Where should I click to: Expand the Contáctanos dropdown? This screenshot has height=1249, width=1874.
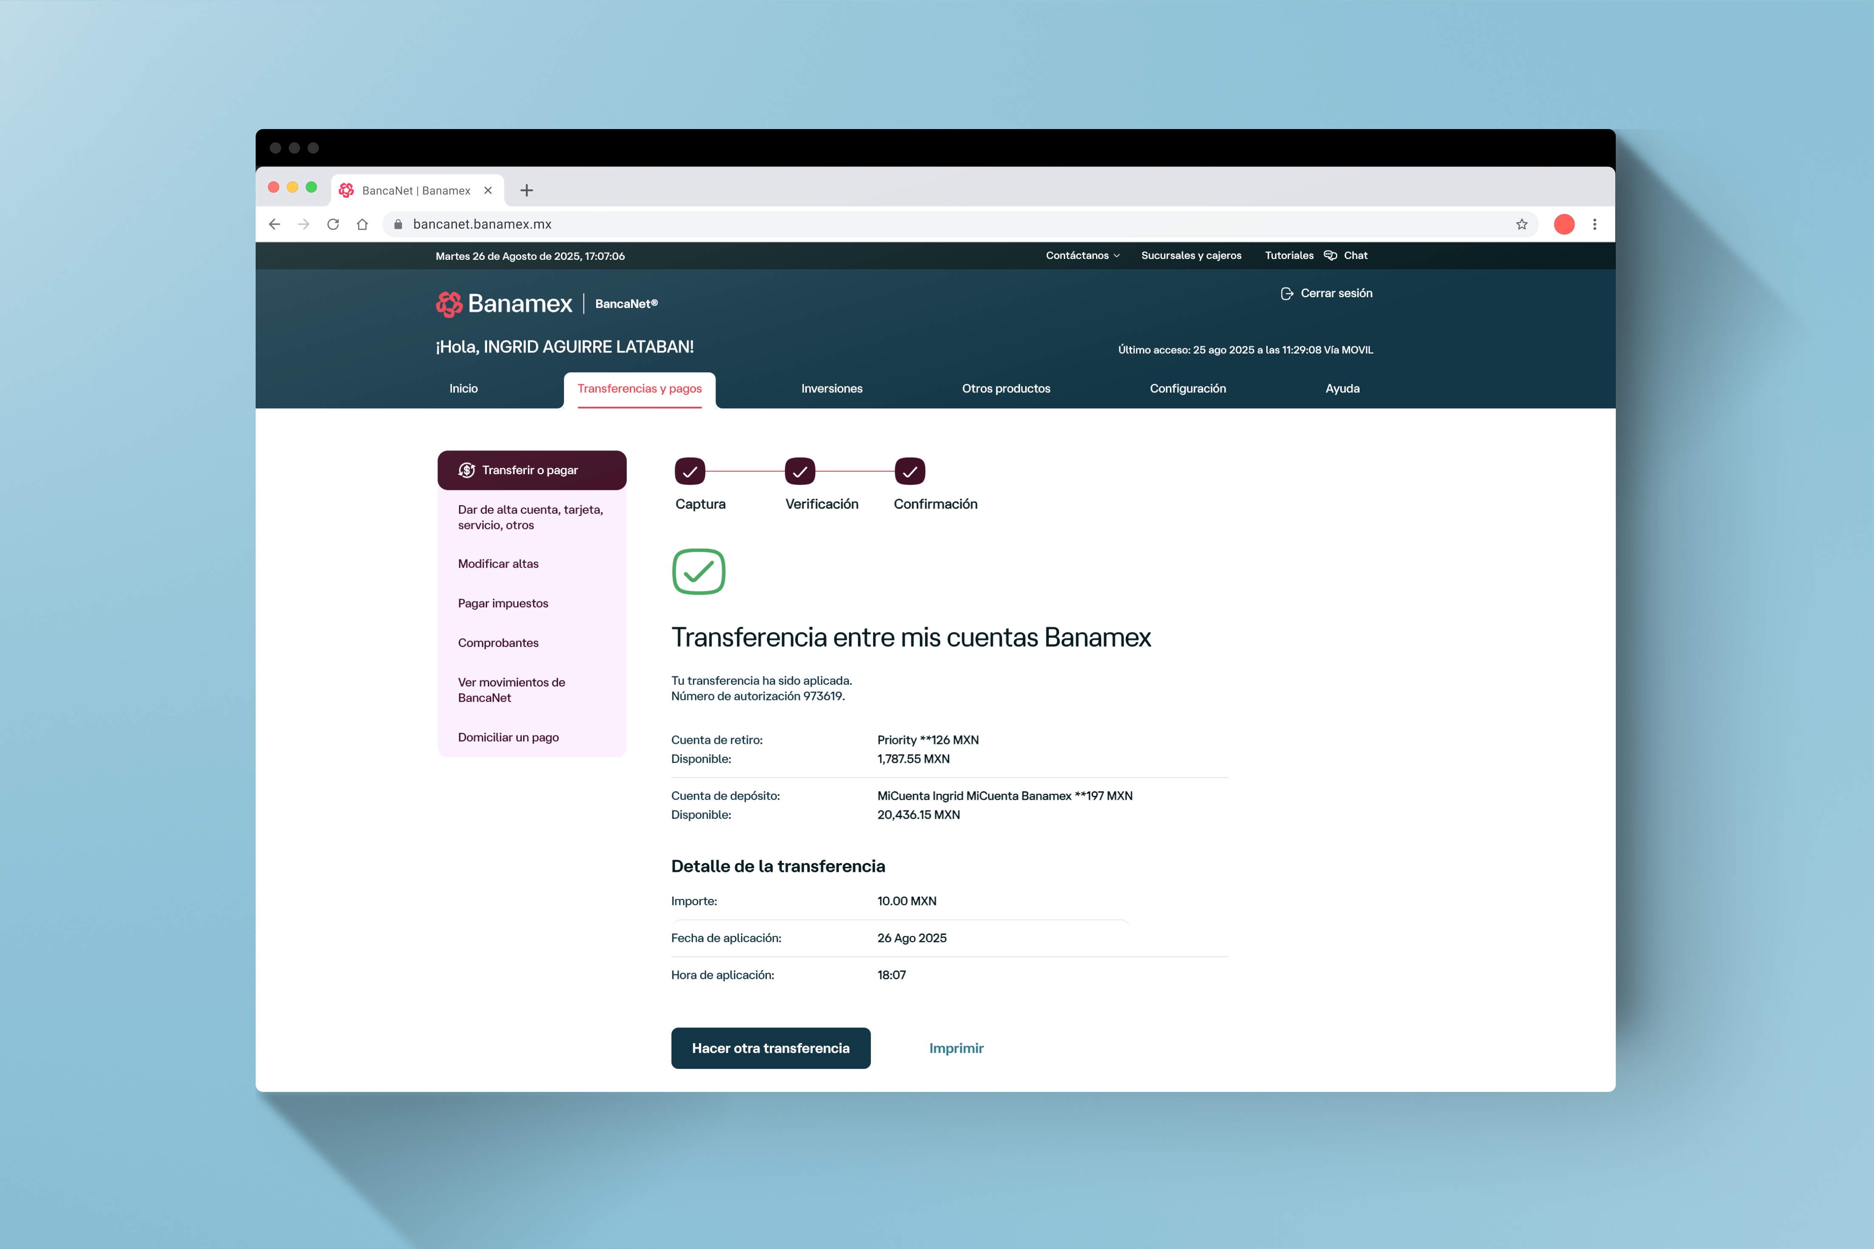(x=1082, y=256)
